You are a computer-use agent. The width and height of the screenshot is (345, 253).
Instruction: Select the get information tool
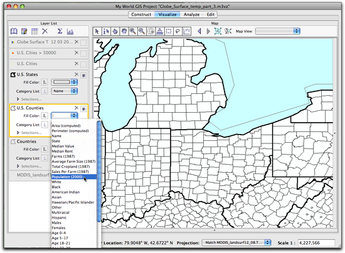point(106,31)
